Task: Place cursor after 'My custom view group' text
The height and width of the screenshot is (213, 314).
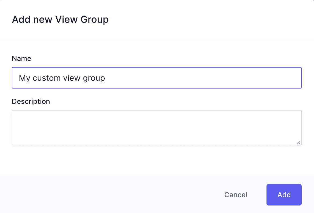Action: click(105, 78)
